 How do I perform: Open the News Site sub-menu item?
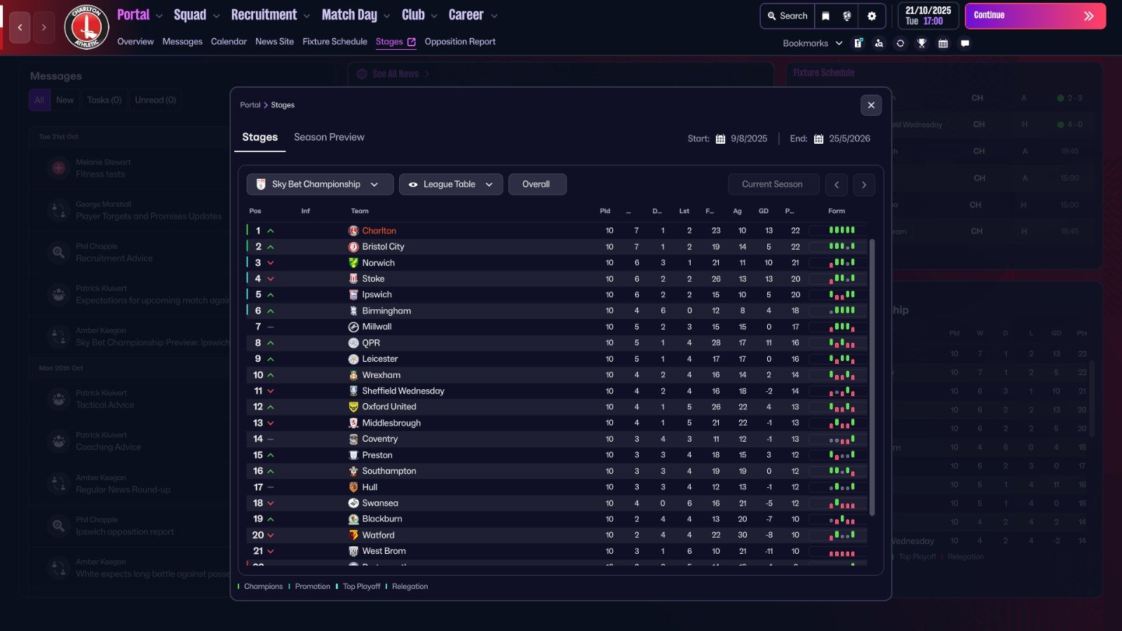(275, 41)
